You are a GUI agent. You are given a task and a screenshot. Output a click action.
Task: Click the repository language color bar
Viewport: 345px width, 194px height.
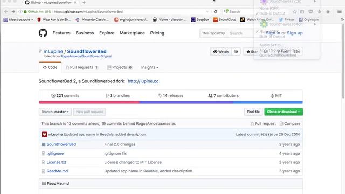click(x=171, y=102)
